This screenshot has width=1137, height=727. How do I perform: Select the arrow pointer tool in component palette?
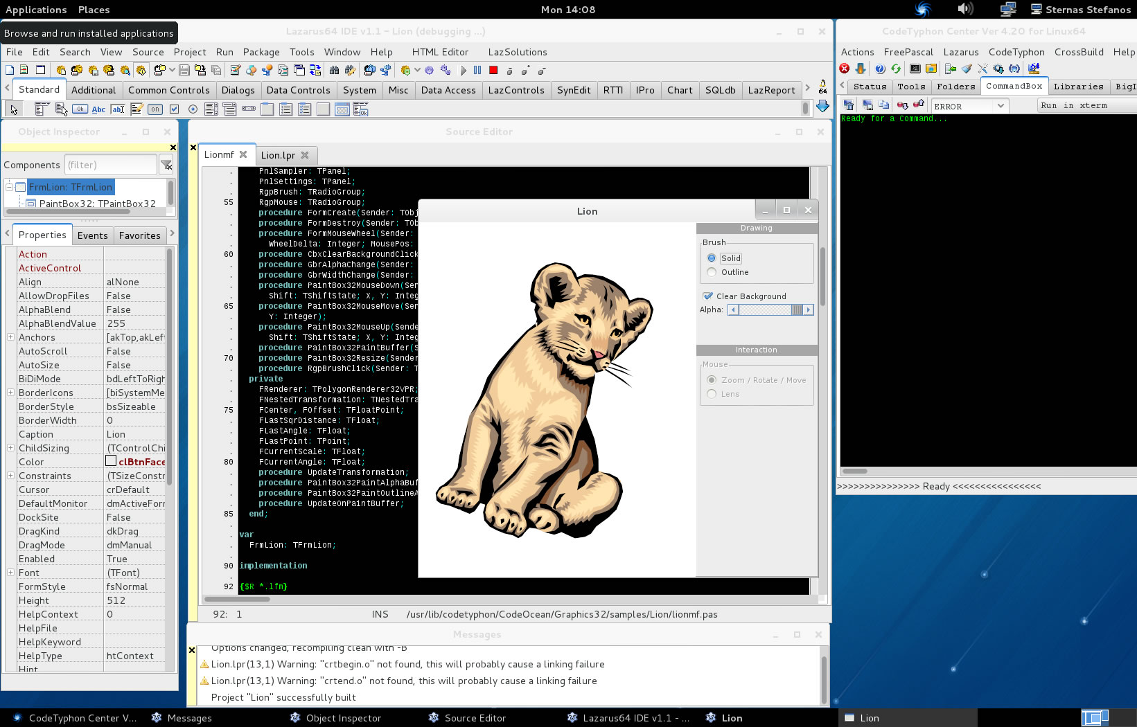(x=14, y=109)
